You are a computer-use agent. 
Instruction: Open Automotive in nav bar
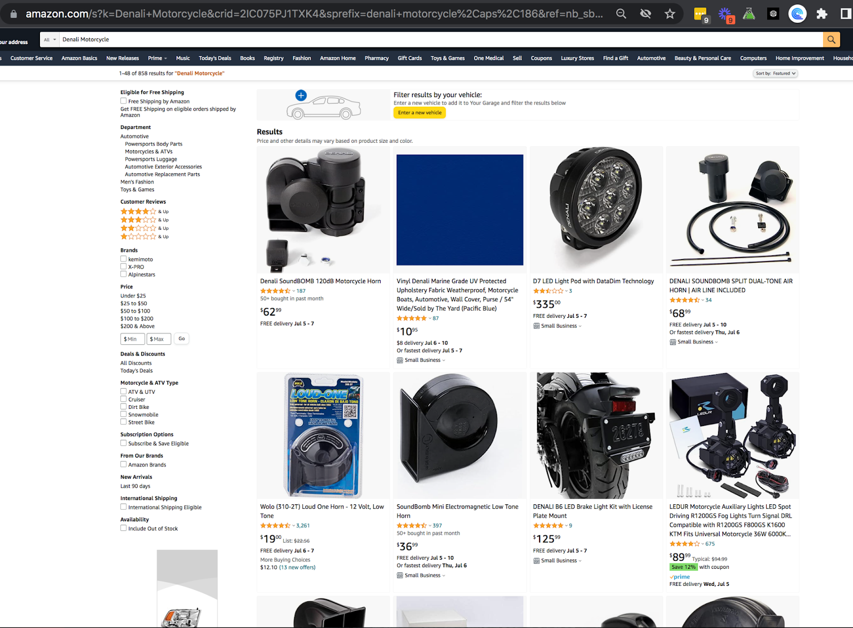(651, 58)
